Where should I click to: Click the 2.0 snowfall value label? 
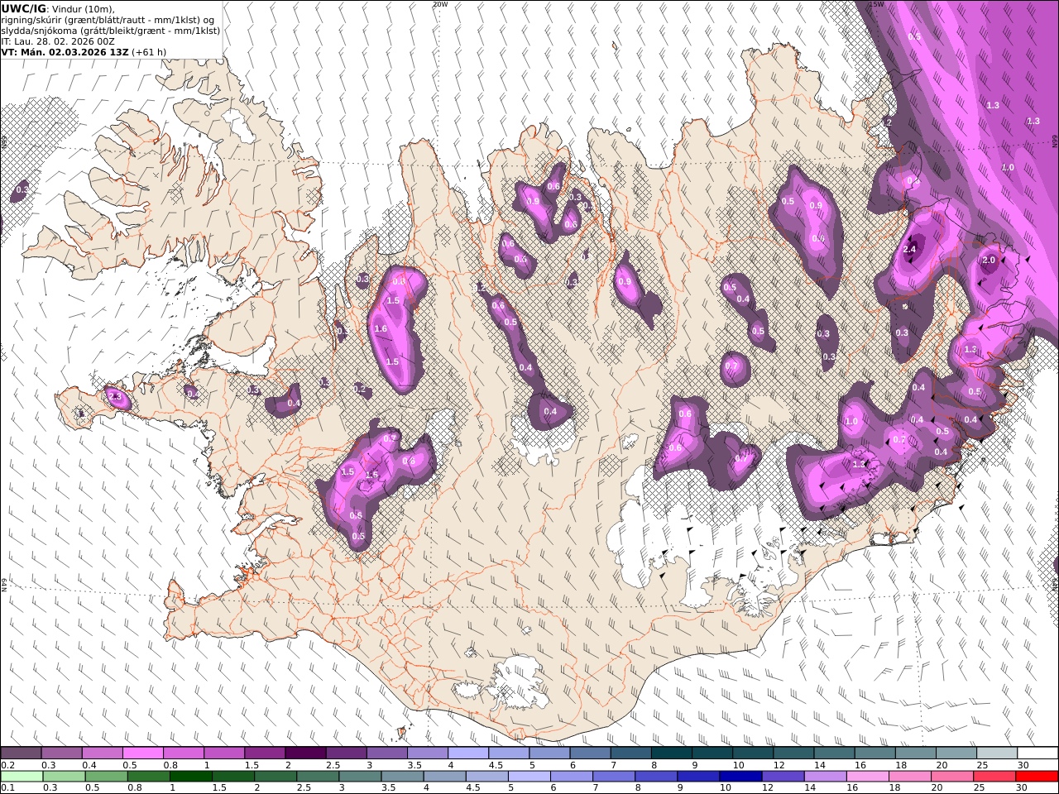point(989,260)
